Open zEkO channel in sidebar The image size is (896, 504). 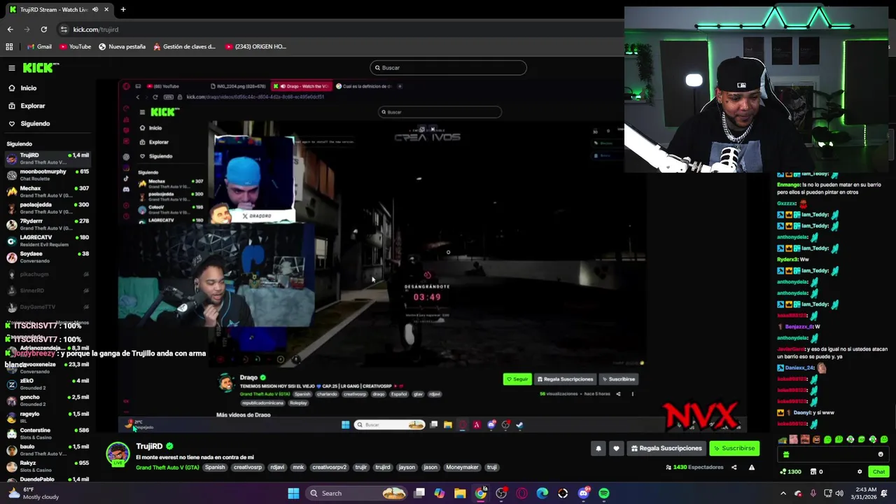point(48,384)
